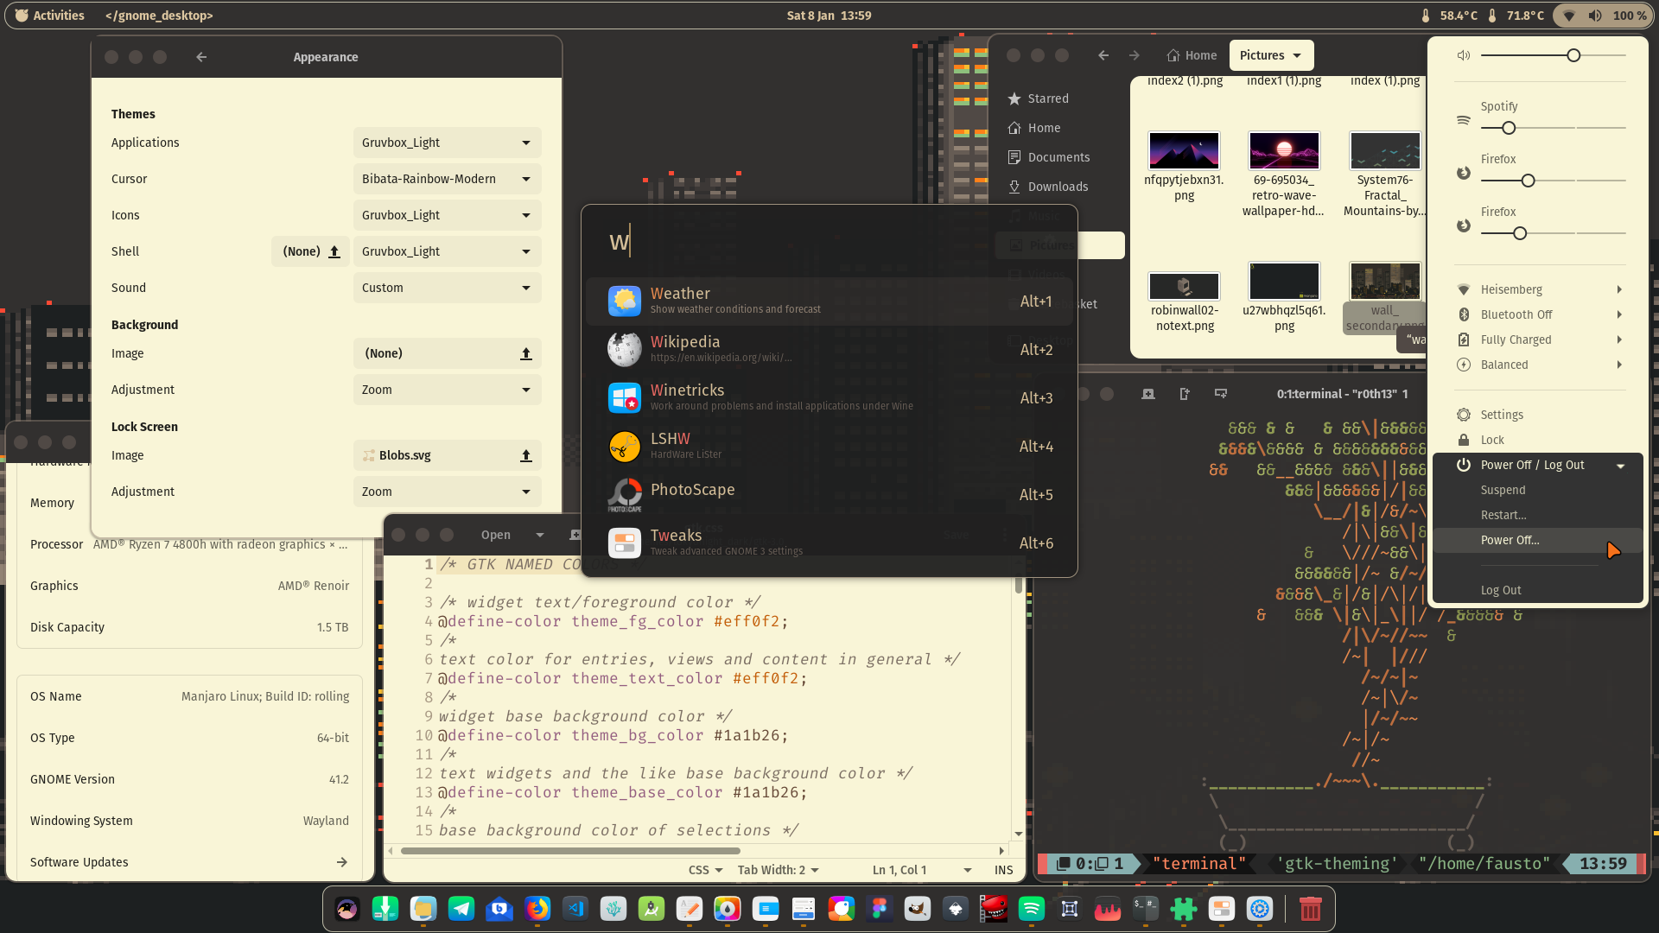The width and height of the screenshot is (1659, 933).
Task: Open Figma from the dock
Action: [880, 909]
